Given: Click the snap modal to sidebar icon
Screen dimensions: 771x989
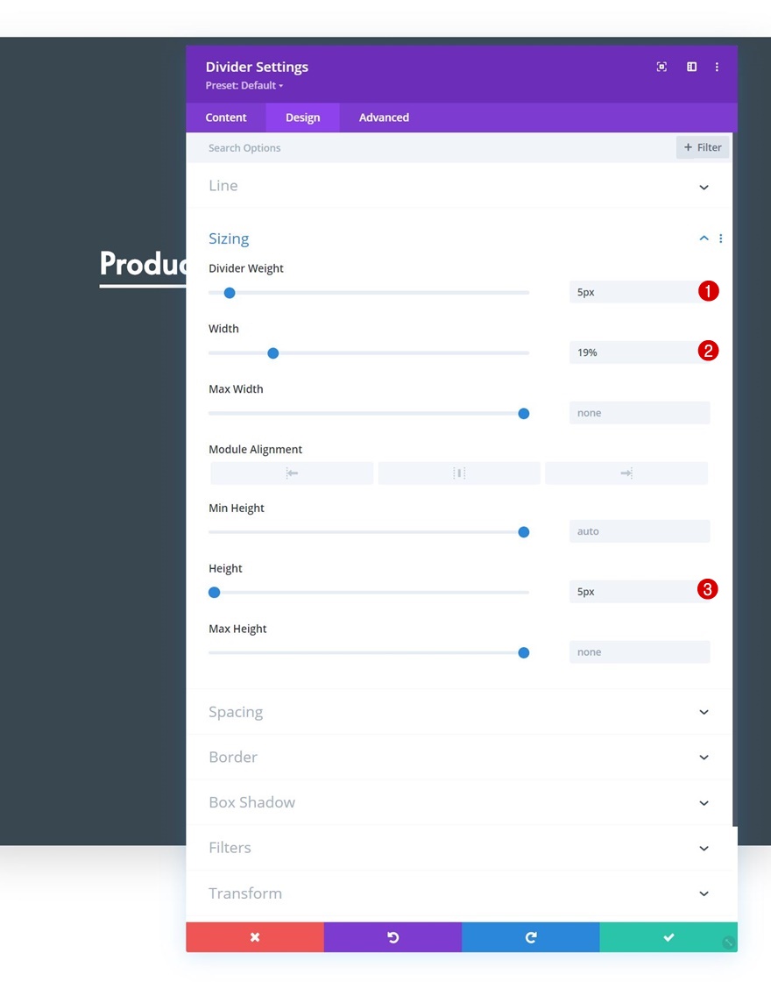Looking at the screenshot, I should [691, 67].
